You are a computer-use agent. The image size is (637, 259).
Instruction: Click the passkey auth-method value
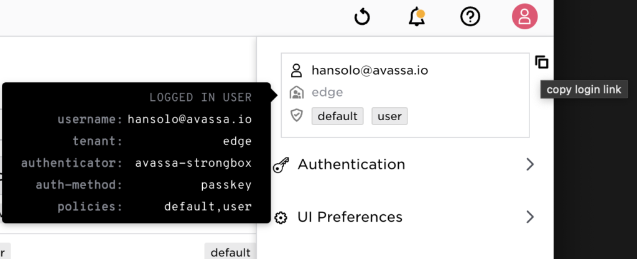[226, 185]
